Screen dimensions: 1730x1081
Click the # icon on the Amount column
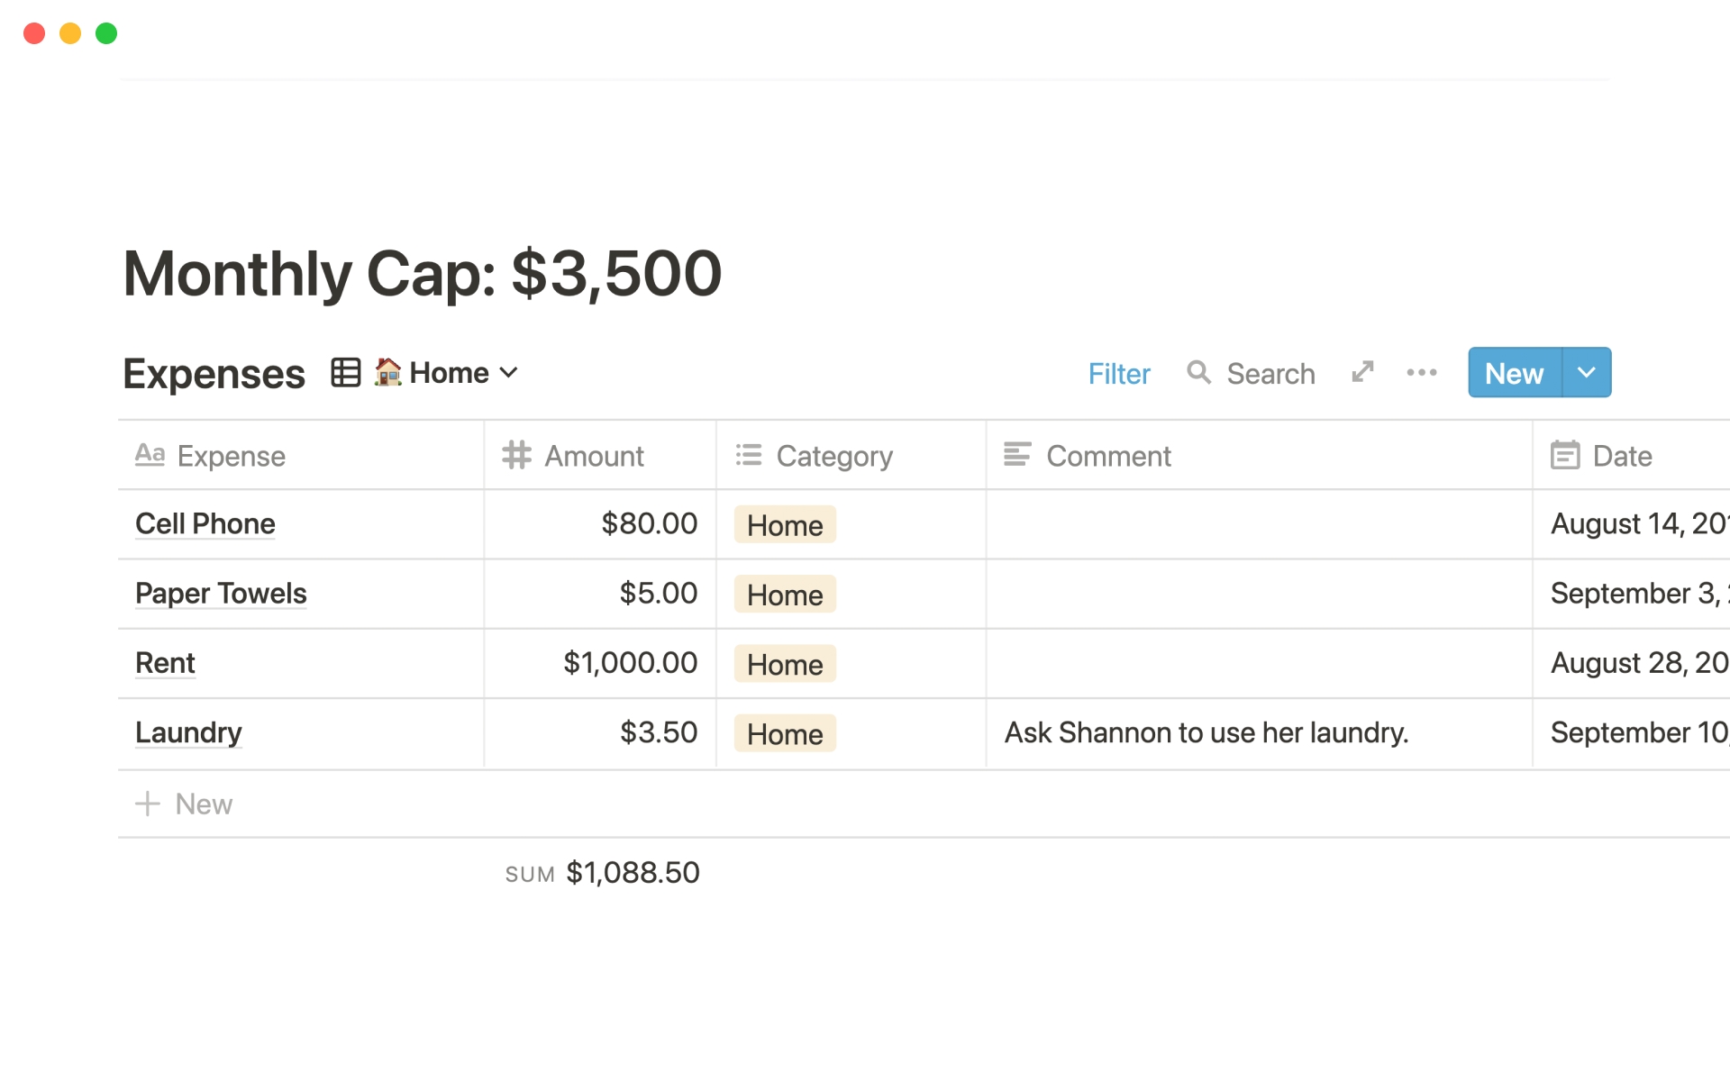click(516, 455)
